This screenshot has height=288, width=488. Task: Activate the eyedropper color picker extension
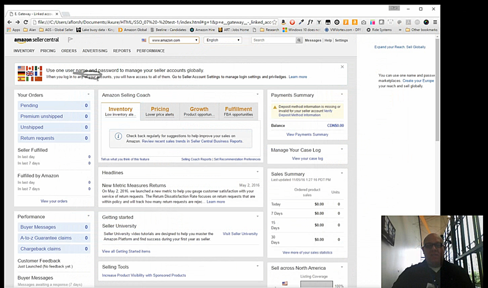tap(301, 22)
